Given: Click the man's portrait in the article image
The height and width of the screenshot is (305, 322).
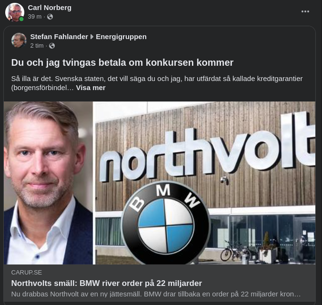Looking at the screenshot, I should [x=48, y=183].
